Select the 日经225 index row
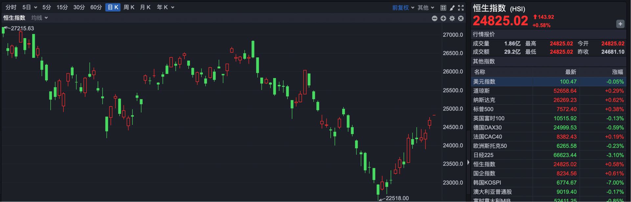Image resolution: width=631 pixels, height=202 pixels. [549, 155]
